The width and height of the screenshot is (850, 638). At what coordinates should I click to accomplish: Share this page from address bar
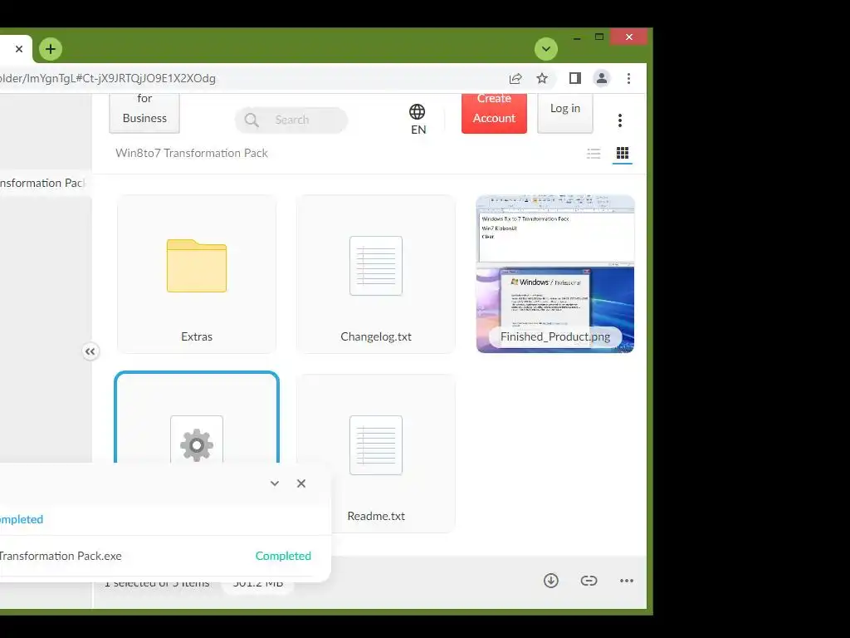(515, 79)
